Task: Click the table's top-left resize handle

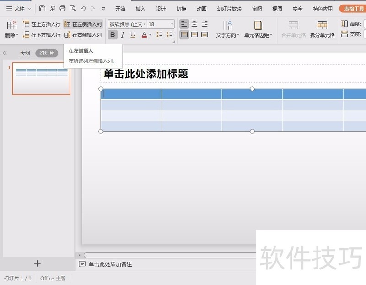Action: tap(101, 89)
